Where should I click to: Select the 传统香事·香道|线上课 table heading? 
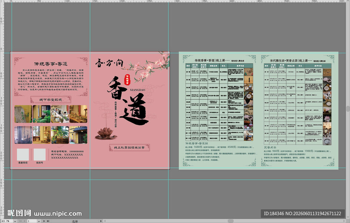(x=219, y=60)
